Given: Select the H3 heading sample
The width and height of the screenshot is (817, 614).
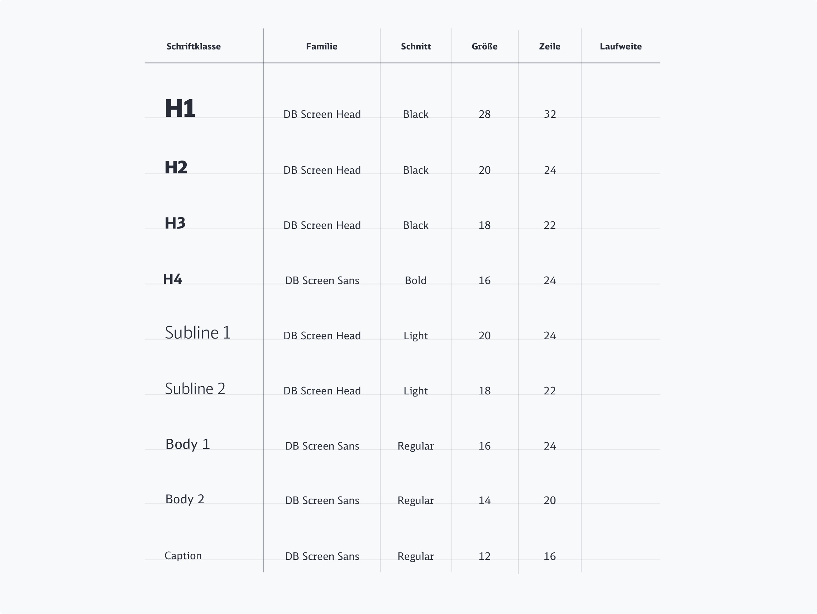Looking at the screenshot, I should pos(175,224).
